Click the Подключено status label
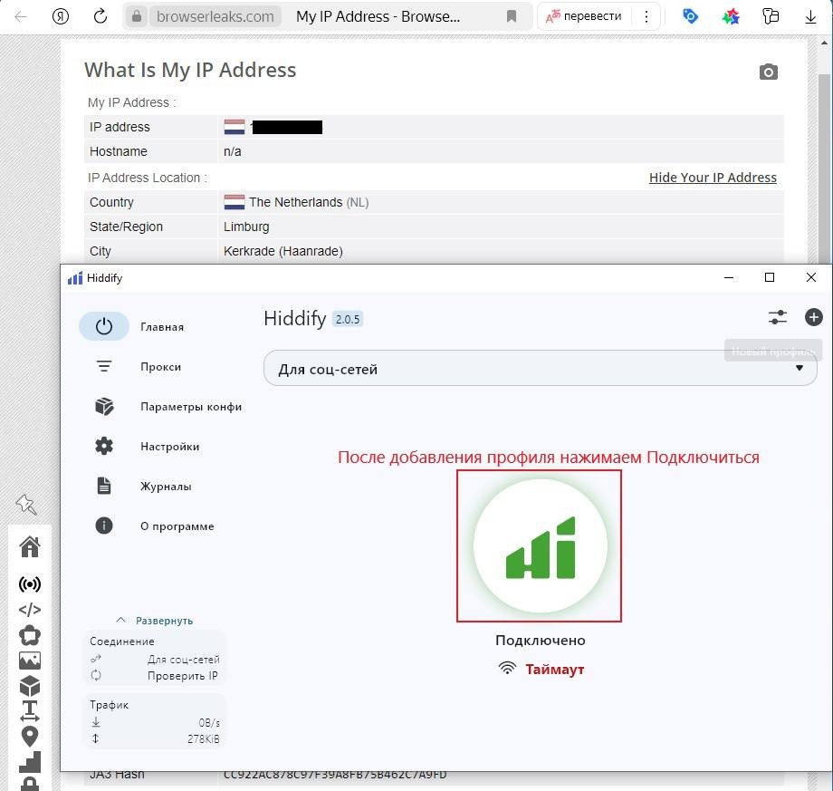Image resolution: width=833 pixels, height=791 pixels. tap(540, 640)
